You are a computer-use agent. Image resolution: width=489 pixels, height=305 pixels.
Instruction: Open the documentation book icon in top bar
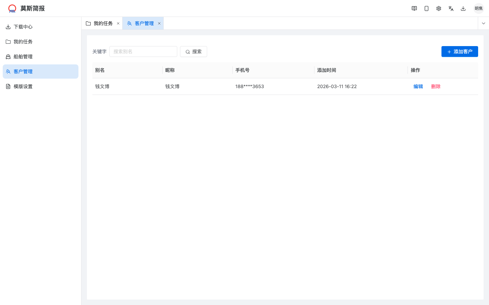(414, 8)
